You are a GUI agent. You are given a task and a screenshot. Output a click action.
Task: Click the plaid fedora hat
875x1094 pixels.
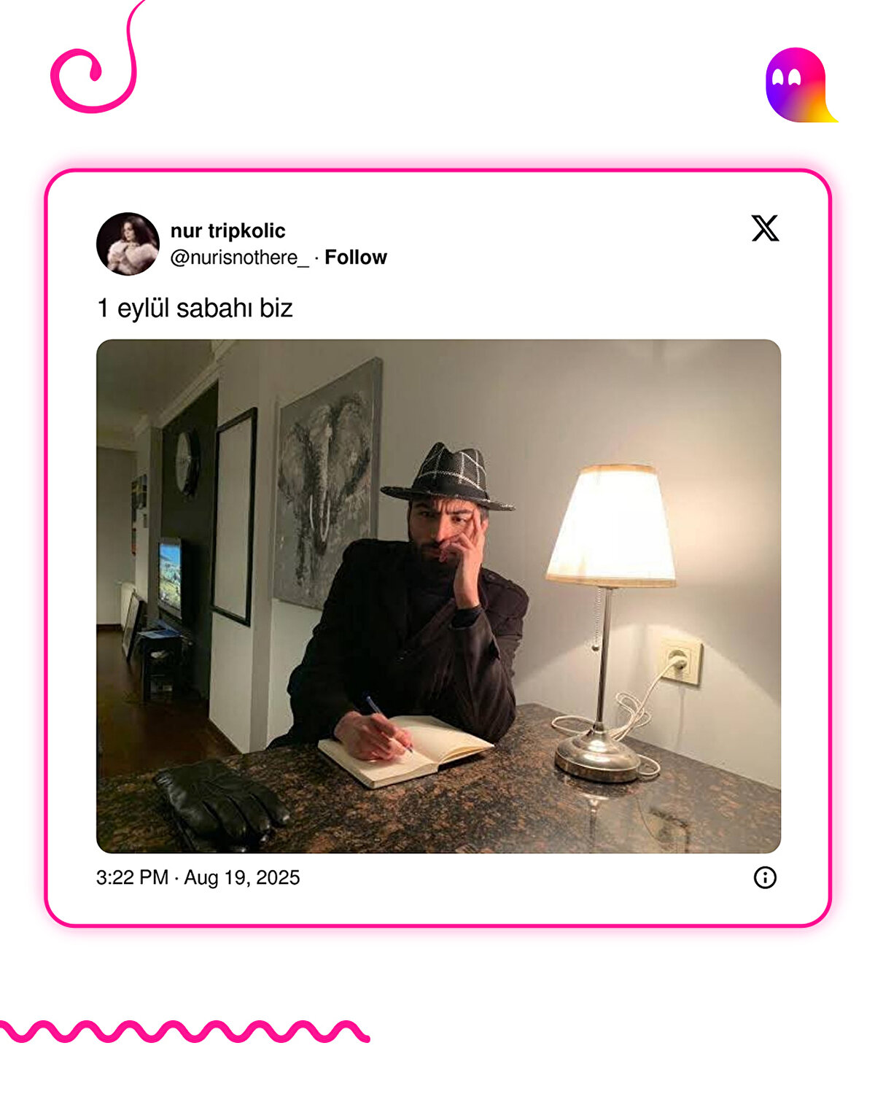tap(448, 476)
